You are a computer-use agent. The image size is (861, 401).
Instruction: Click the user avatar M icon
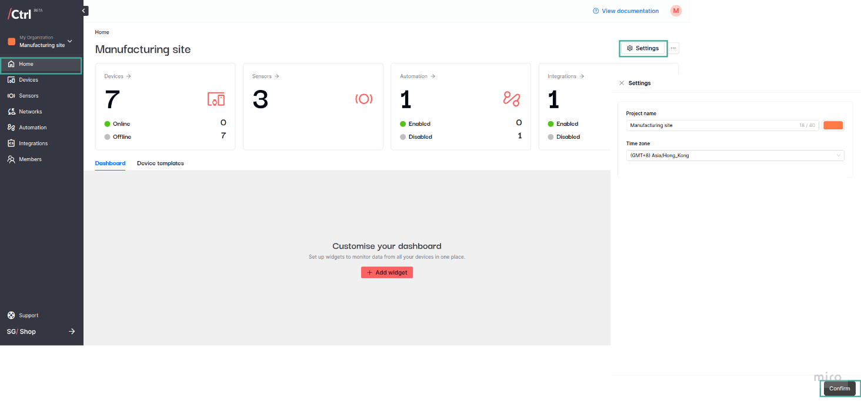tap(676, 11)
